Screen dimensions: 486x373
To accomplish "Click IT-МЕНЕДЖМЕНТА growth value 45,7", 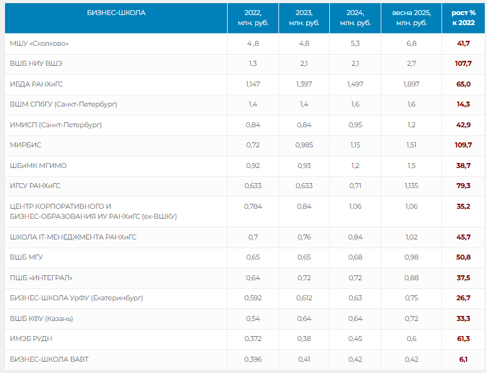I will (x=463, y=237).
